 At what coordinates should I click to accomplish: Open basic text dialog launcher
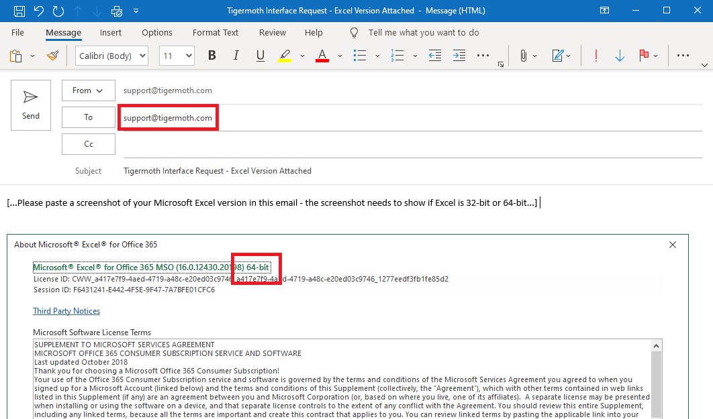click(x=501, y=64)
